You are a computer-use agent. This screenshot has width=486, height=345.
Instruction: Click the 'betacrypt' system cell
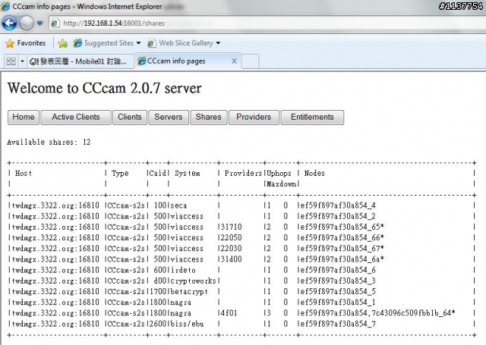(x=189, y=292)
